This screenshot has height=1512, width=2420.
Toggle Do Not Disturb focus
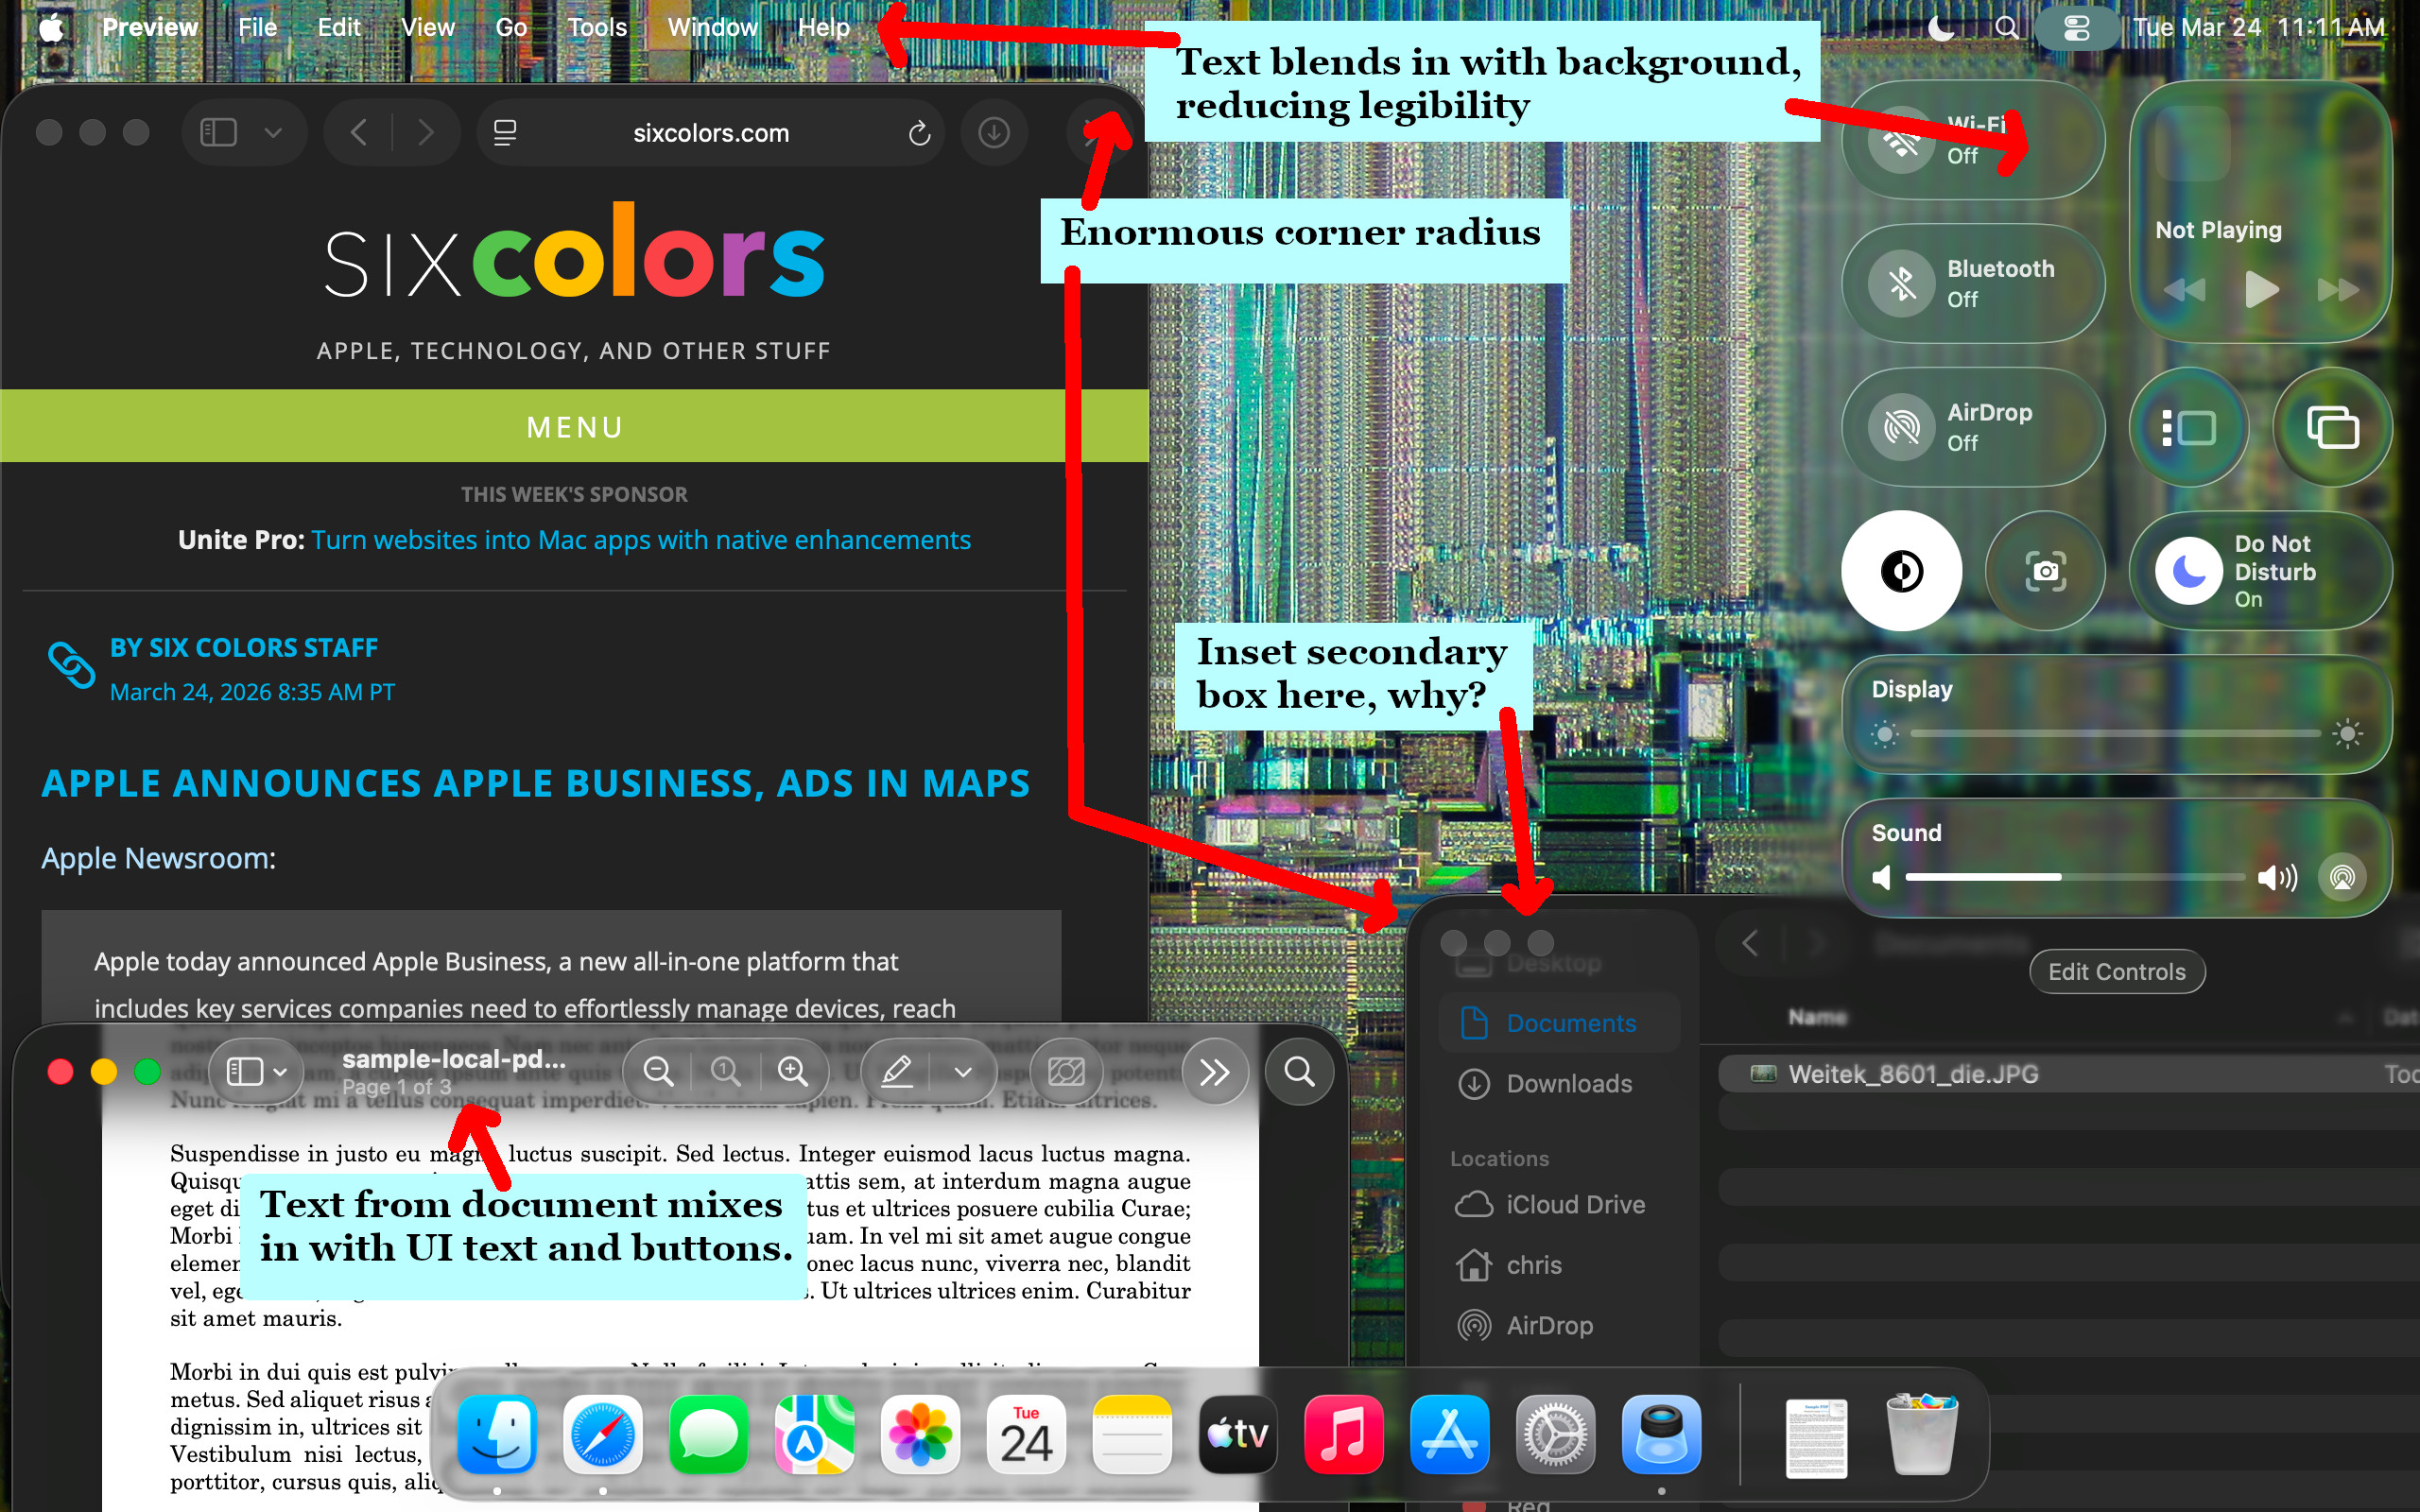2188,571
